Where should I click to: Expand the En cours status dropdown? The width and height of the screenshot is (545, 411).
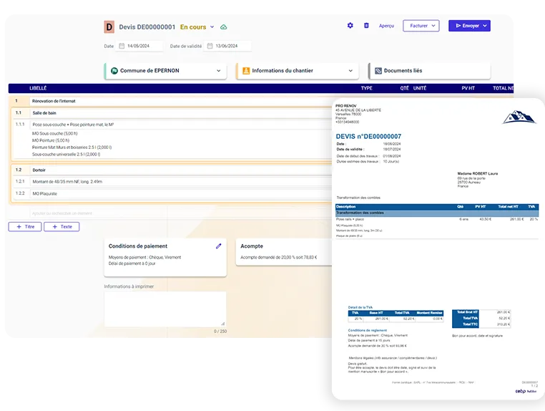(212, 27)
